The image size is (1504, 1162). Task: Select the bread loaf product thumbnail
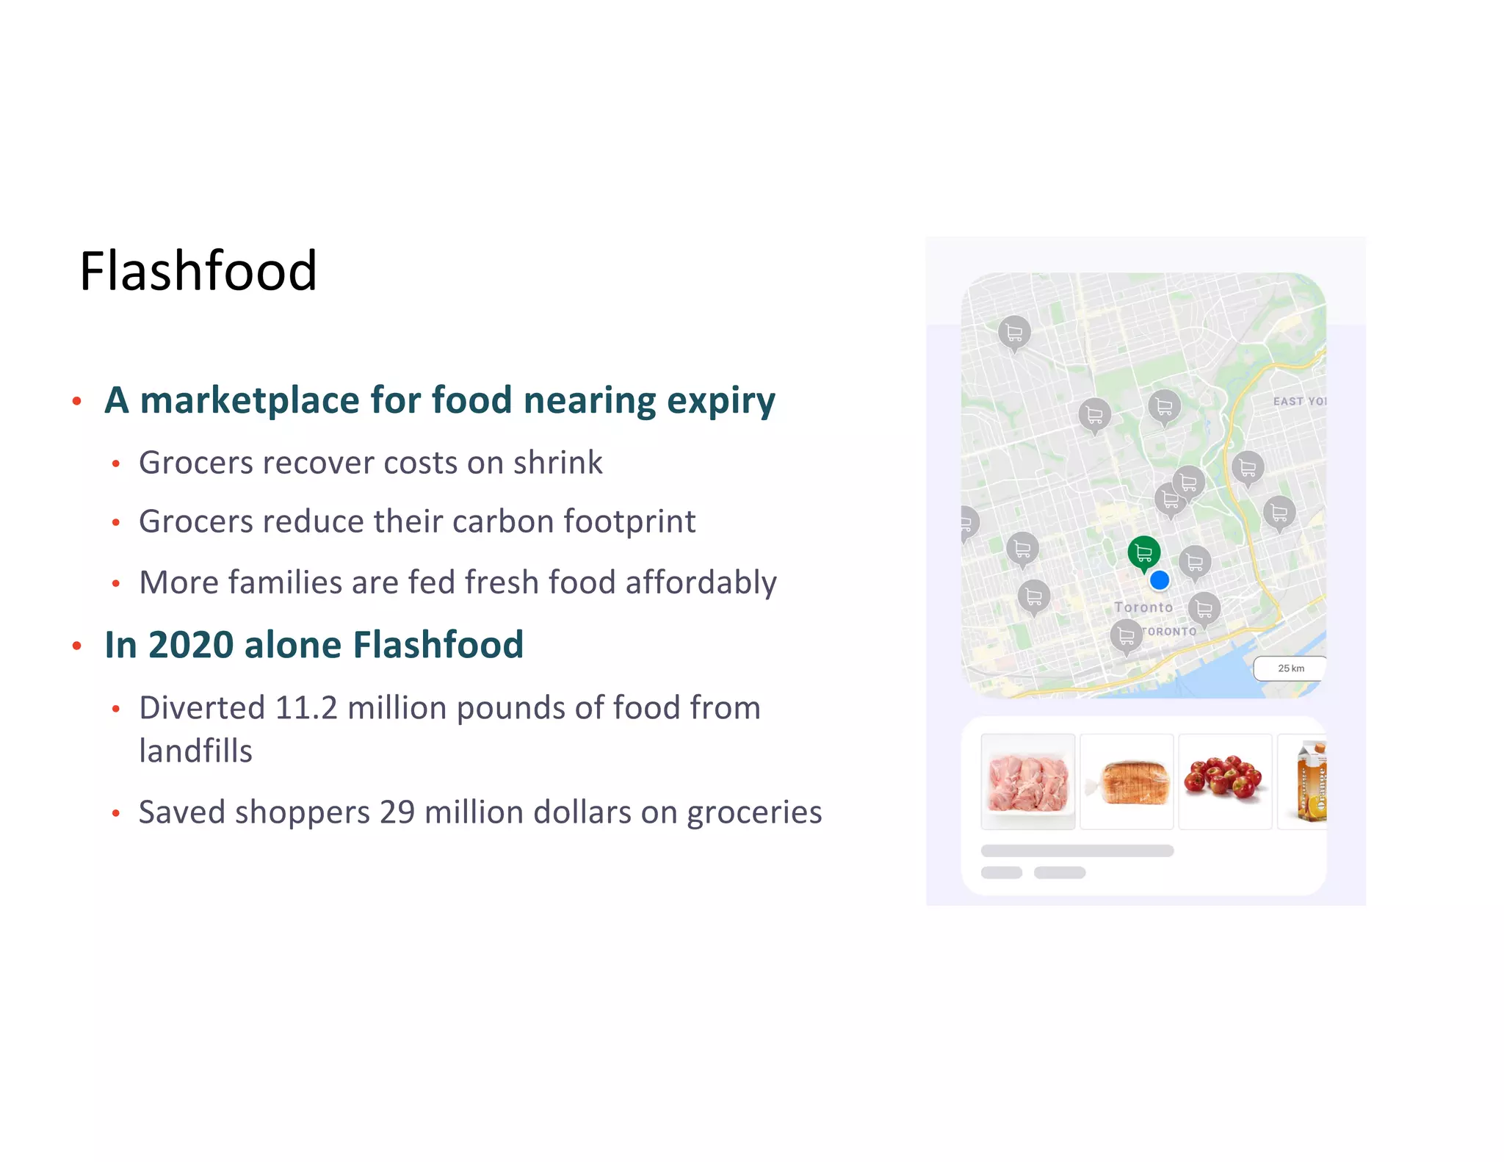pyautogui.click(x=1127, y=782)
